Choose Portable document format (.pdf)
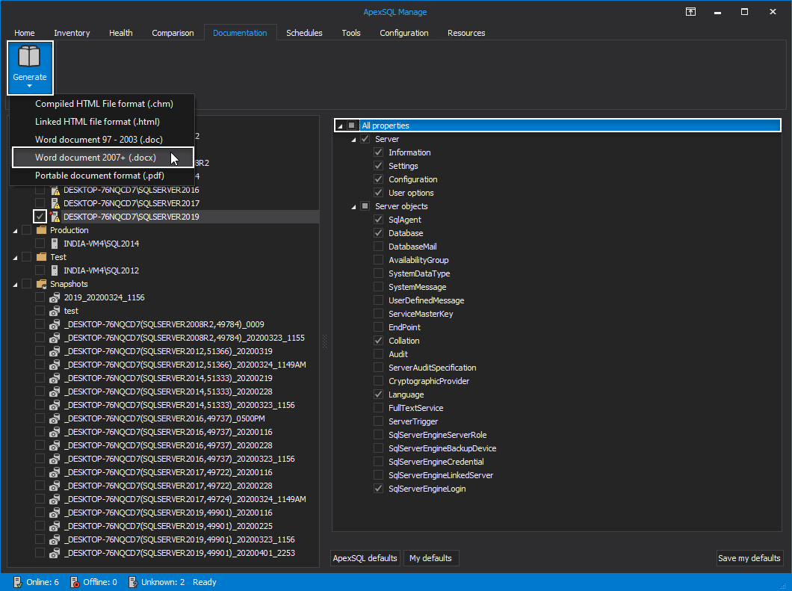This screenshot has width=792, height=591. 102,176
